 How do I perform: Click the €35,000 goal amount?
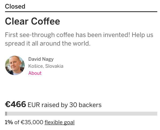32,122
